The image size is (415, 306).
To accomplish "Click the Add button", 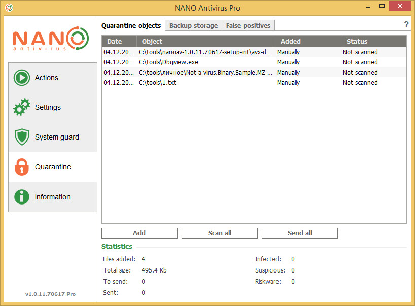I will pos(140,233).
